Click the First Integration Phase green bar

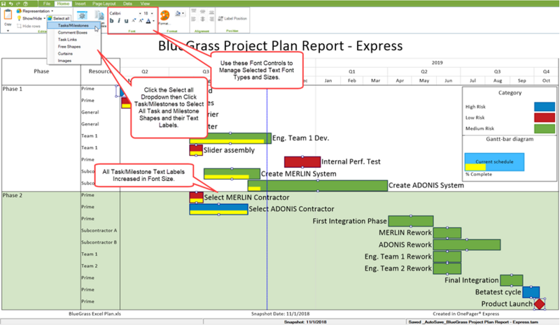411,221
